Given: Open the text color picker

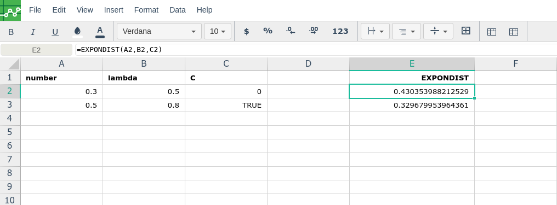Looking at the screenshot, I should point(100,32).
